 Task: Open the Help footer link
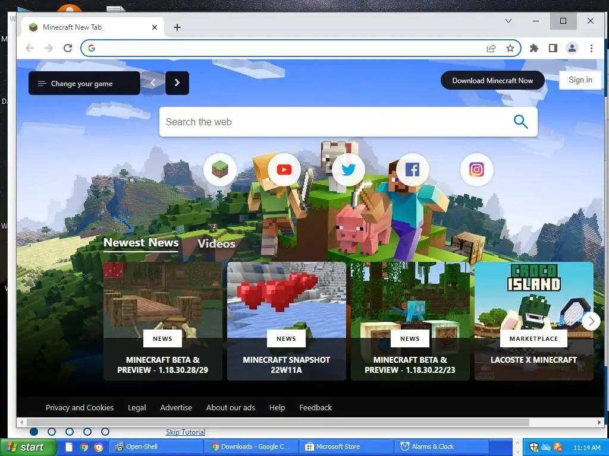point(277,407)
